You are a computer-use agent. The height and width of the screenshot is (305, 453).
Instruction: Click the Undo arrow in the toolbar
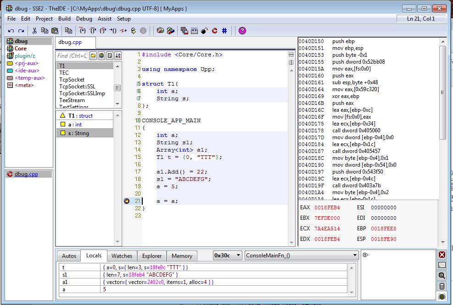[11, 31]
